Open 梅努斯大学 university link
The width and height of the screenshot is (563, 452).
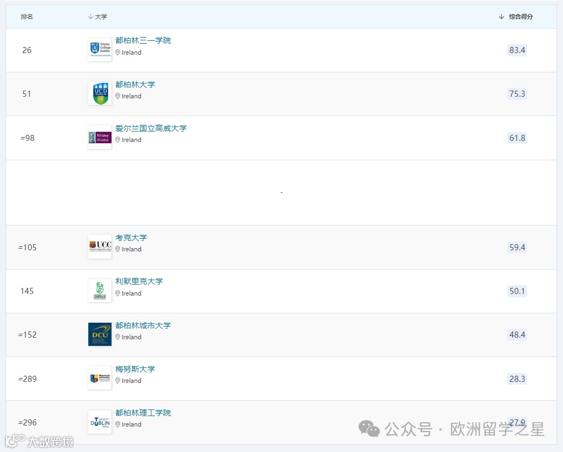click(135, 369)
